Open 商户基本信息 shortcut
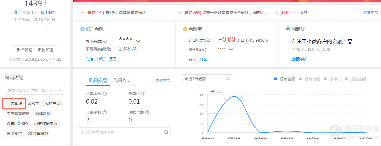 18,113
